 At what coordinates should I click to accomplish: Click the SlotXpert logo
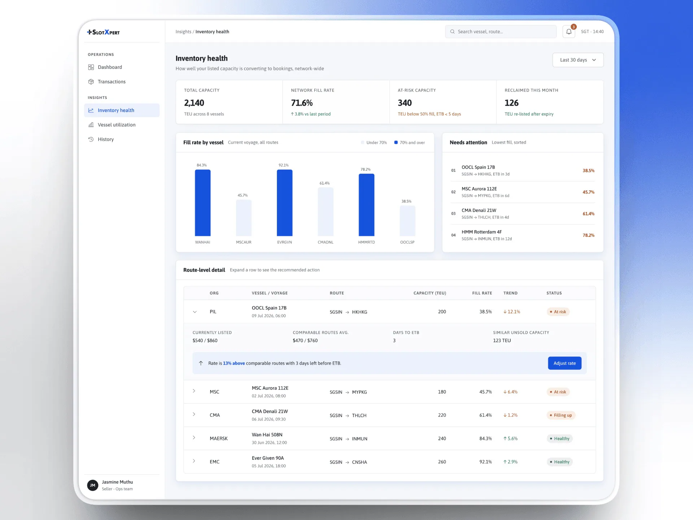[103, 32]
